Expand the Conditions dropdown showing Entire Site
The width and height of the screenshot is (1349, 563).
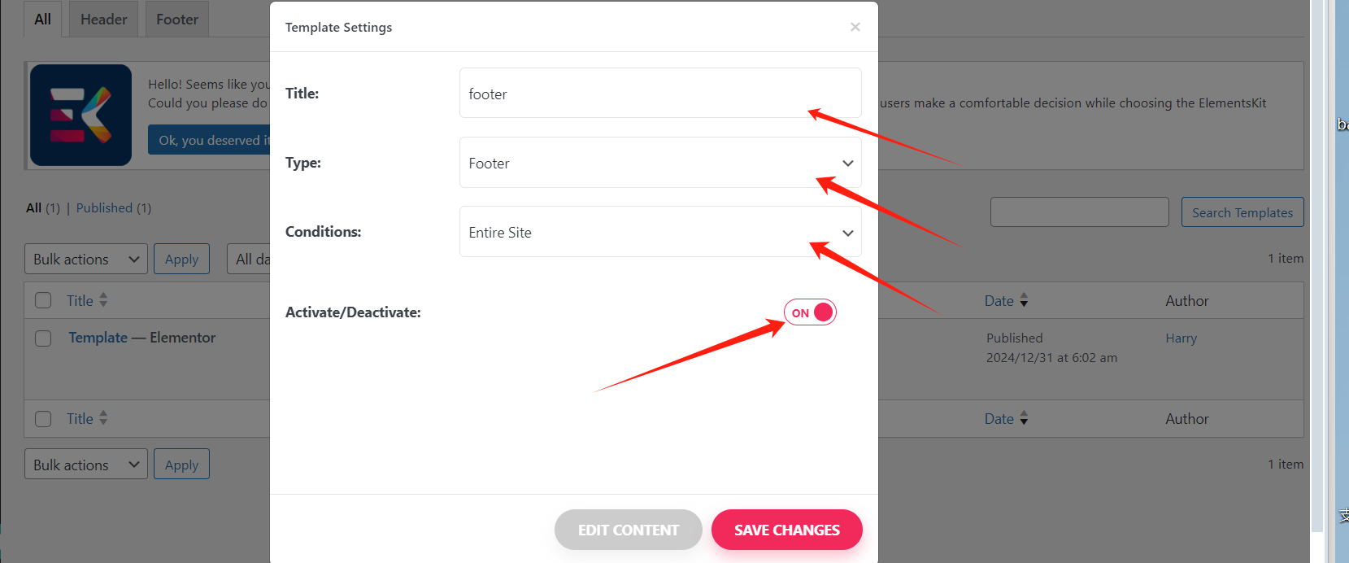pyautogui.click(x=659, y=232)
